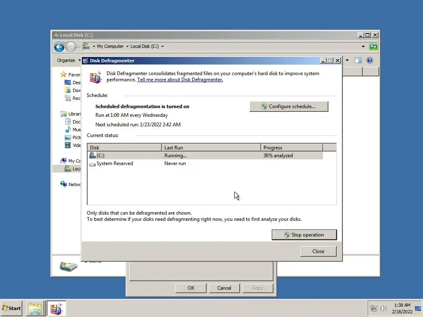This screenshot has width=423, height=317.
Task: Go back in the Explorer window
Action: point(59,47)
